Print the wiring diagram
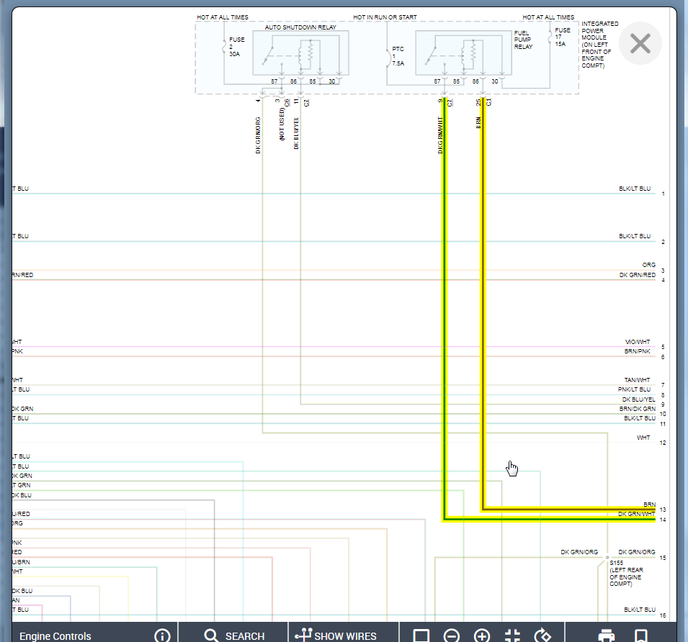This screenshot has height=642, width=688. [607, 636]
